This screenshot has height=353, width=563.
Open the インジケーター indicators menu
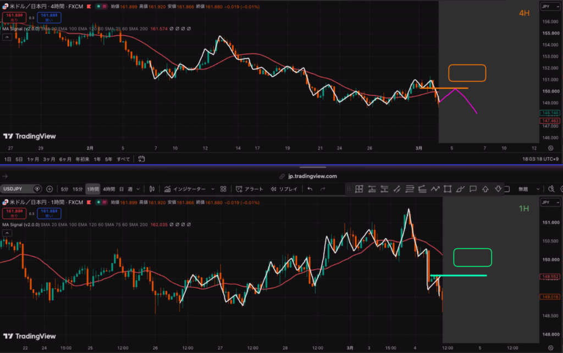185,189
